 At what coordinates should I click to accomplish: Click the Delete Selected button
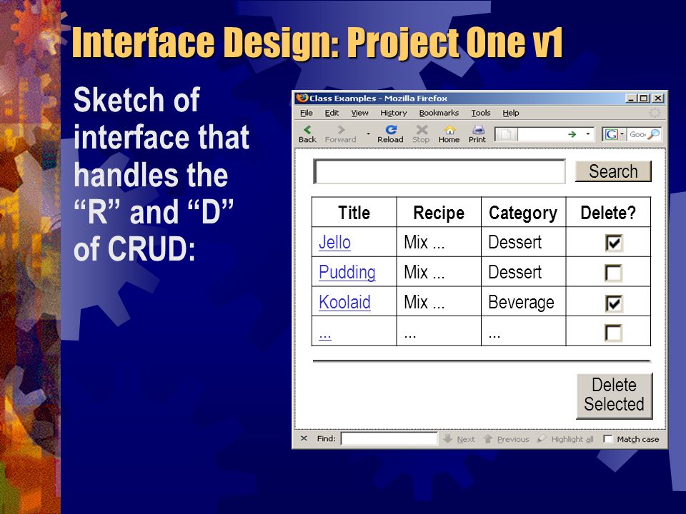point(615,396)
